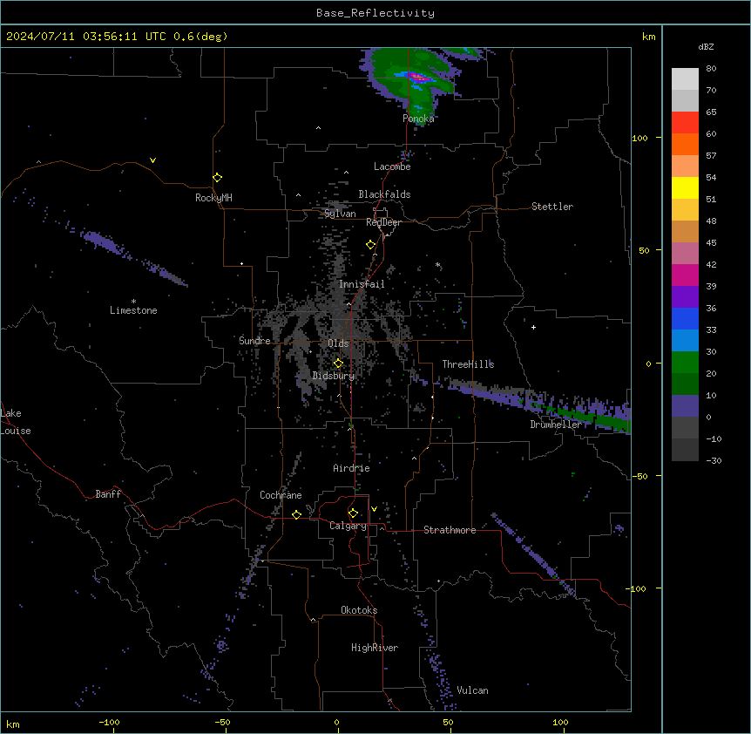Pick the bright green swatch in dBZ legend

[x=685, y=363]
